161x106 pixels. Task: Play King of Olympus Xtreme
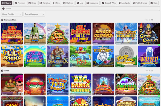(103, 34)
